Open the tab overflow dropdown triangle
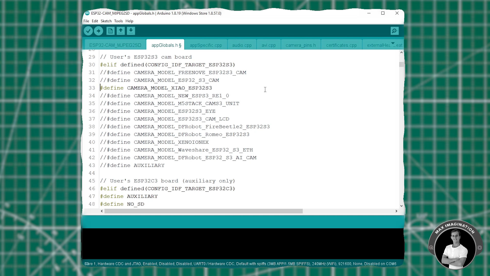 click(x=393, y=43)
